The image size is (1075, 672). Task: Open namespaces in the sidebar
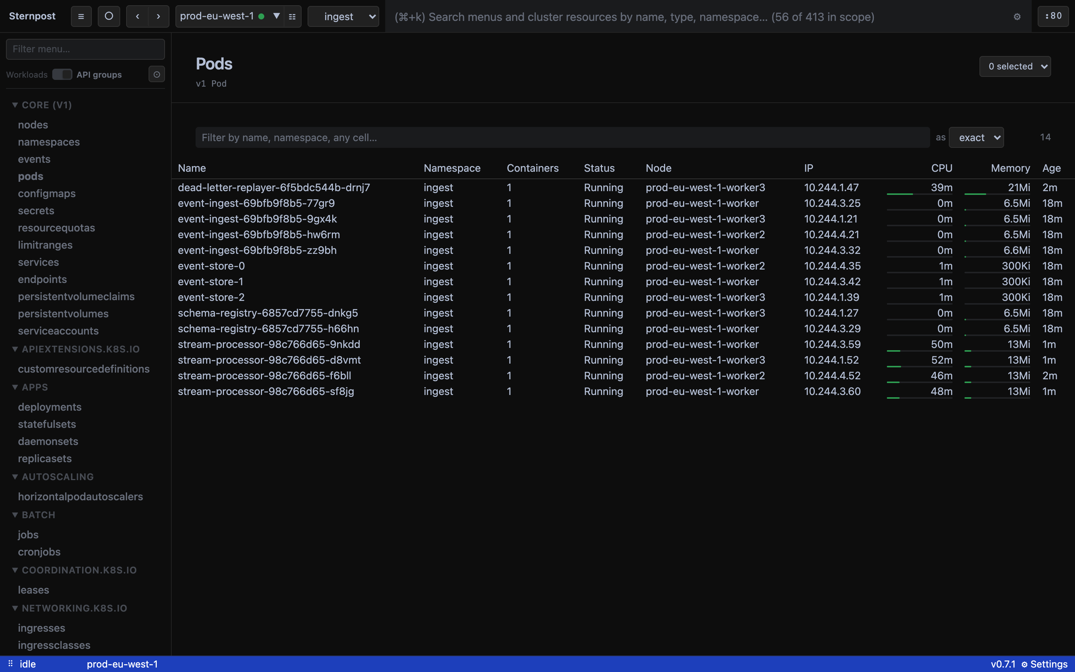[49, 142]
